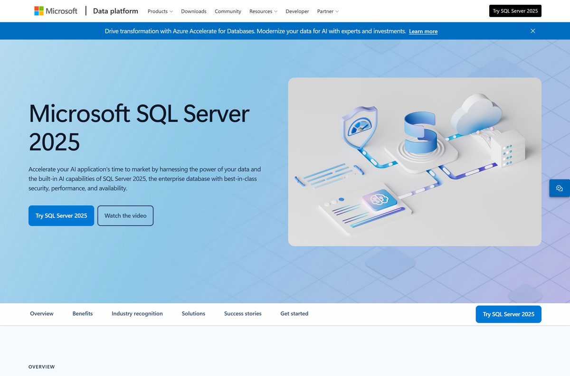Click the Accelerate your AI application's description paragraph
The width and height of the screenshot is (570, 376).
point(145,179)
